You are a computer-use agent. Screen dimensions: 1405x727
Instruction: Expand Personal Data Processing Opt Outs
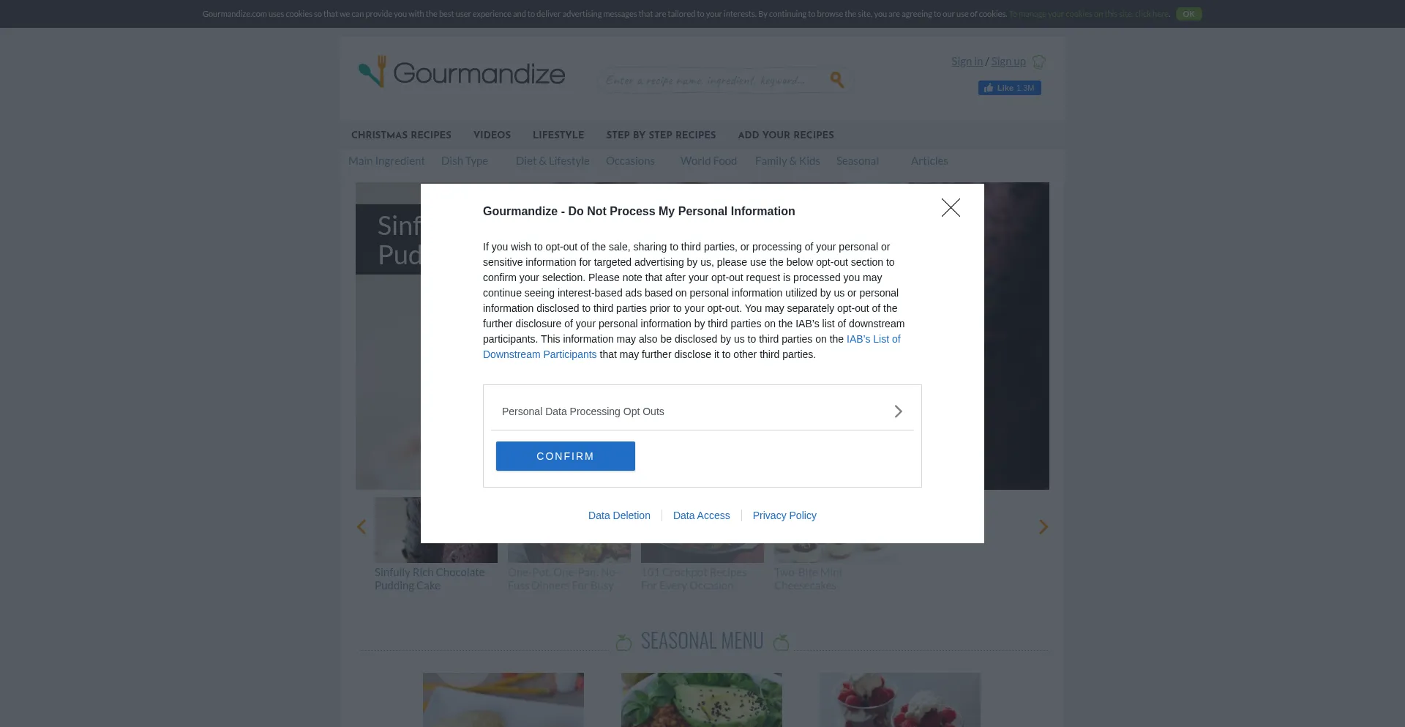(x=702, y=411)
